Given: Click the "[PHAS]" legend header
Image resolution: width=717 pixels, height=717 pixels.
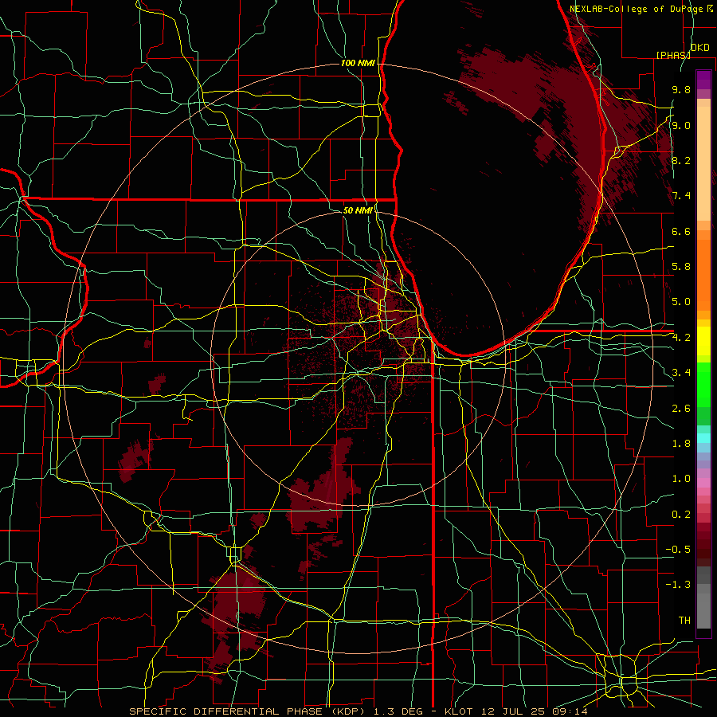Looking at the screenshot, I should point(673,55).
